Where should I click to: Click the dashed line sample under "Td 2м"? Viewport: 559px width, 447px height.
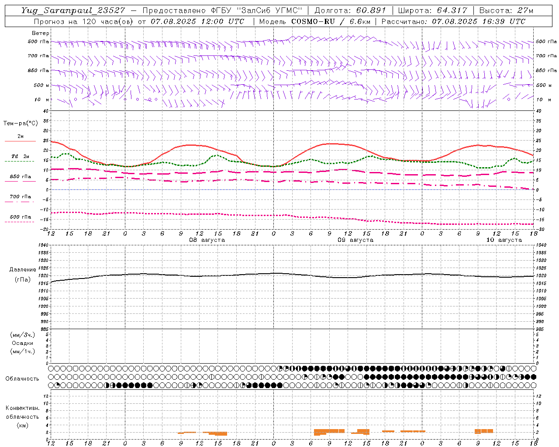coord(19,162)
